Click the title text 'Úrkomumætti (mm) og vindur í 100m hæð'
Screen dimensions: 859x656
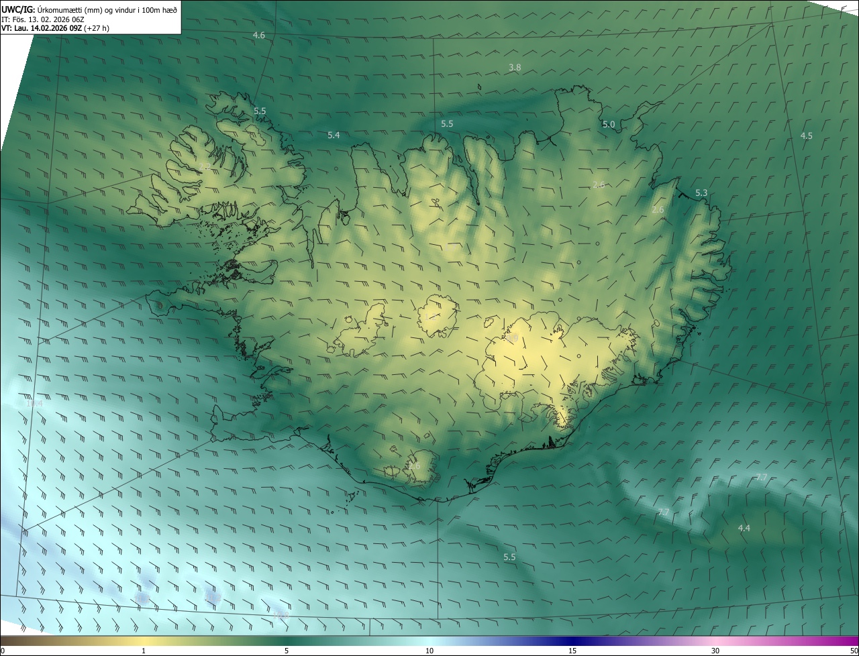click(107, 9)
